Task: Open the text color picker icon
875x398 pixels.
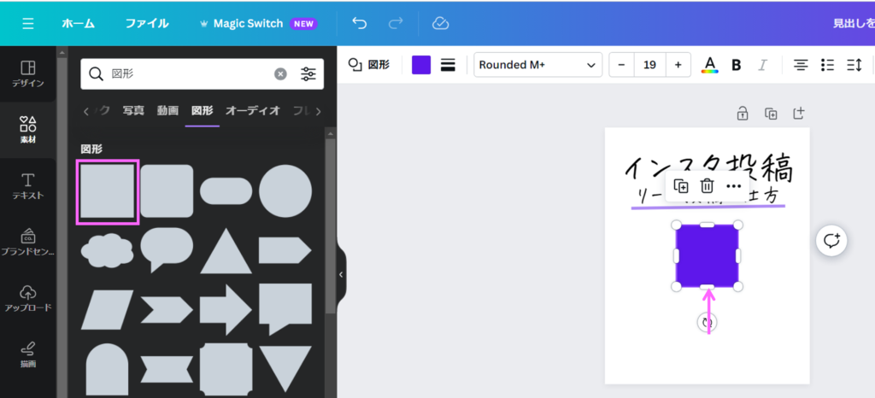Action: (709, 65)
